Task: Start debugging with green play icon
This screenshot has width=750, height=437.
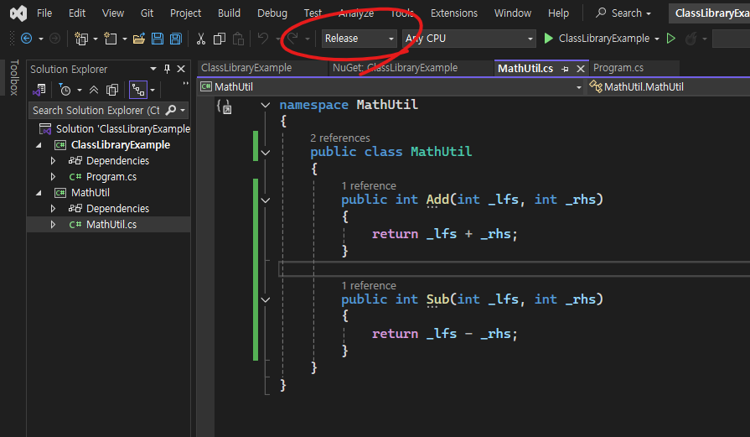Action: click(549, 39)
